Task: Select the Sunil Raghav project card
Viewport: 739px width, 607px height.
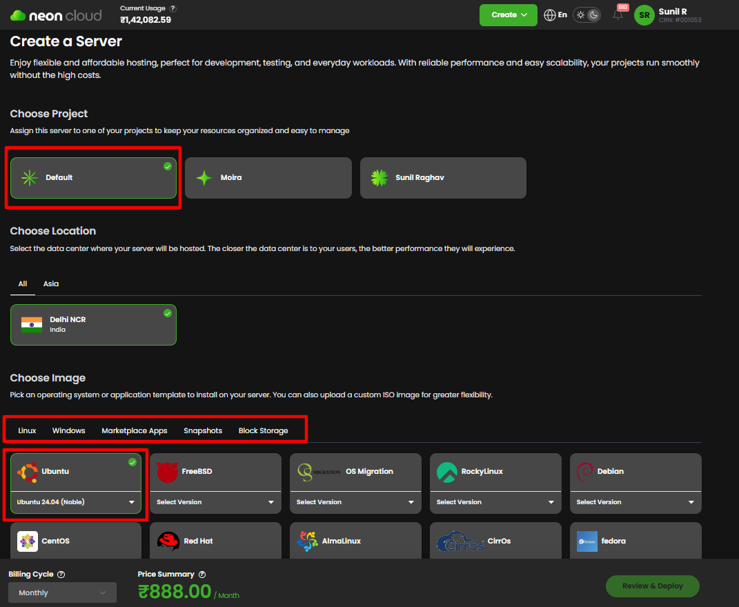Action: tap(443, 178)
